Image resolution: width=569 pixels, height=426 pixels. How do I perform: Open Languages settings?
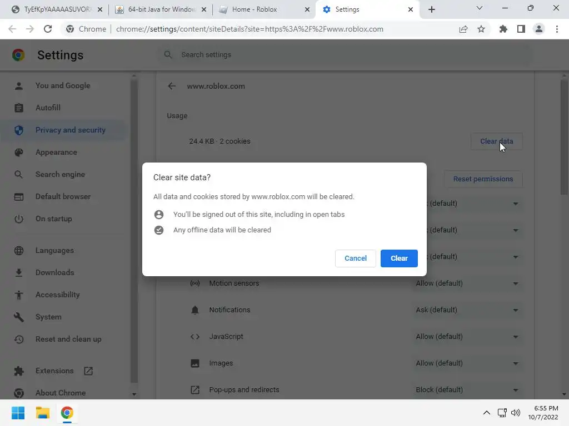pyautogui.click(x=62, y=250)
